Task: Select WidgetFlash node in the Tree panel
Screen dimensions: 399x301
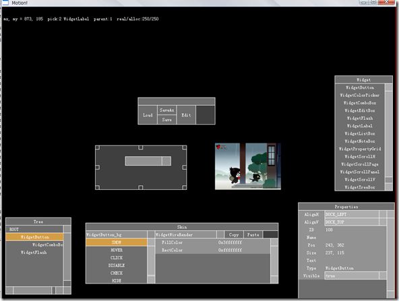Action: (x=34, y=253)
